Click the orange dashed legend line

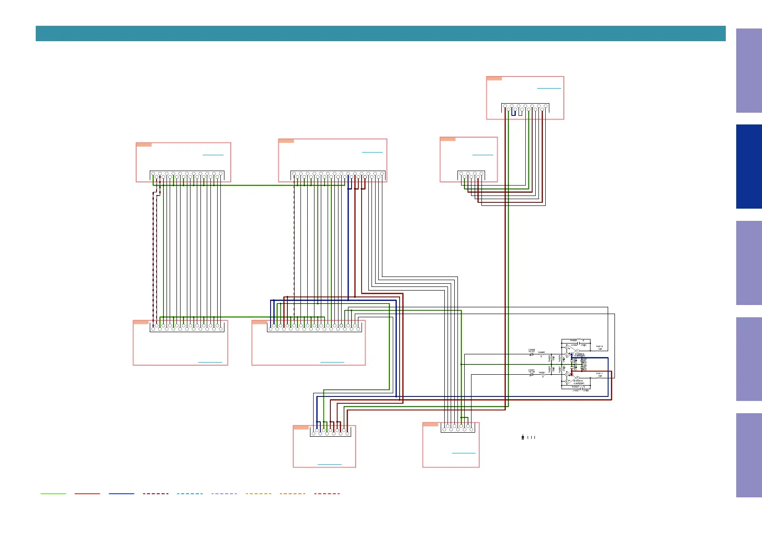point(293,493)
